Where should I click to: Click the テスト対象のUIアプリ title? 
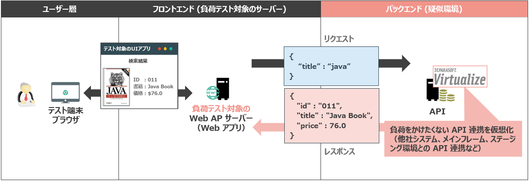tap(127, 49)
